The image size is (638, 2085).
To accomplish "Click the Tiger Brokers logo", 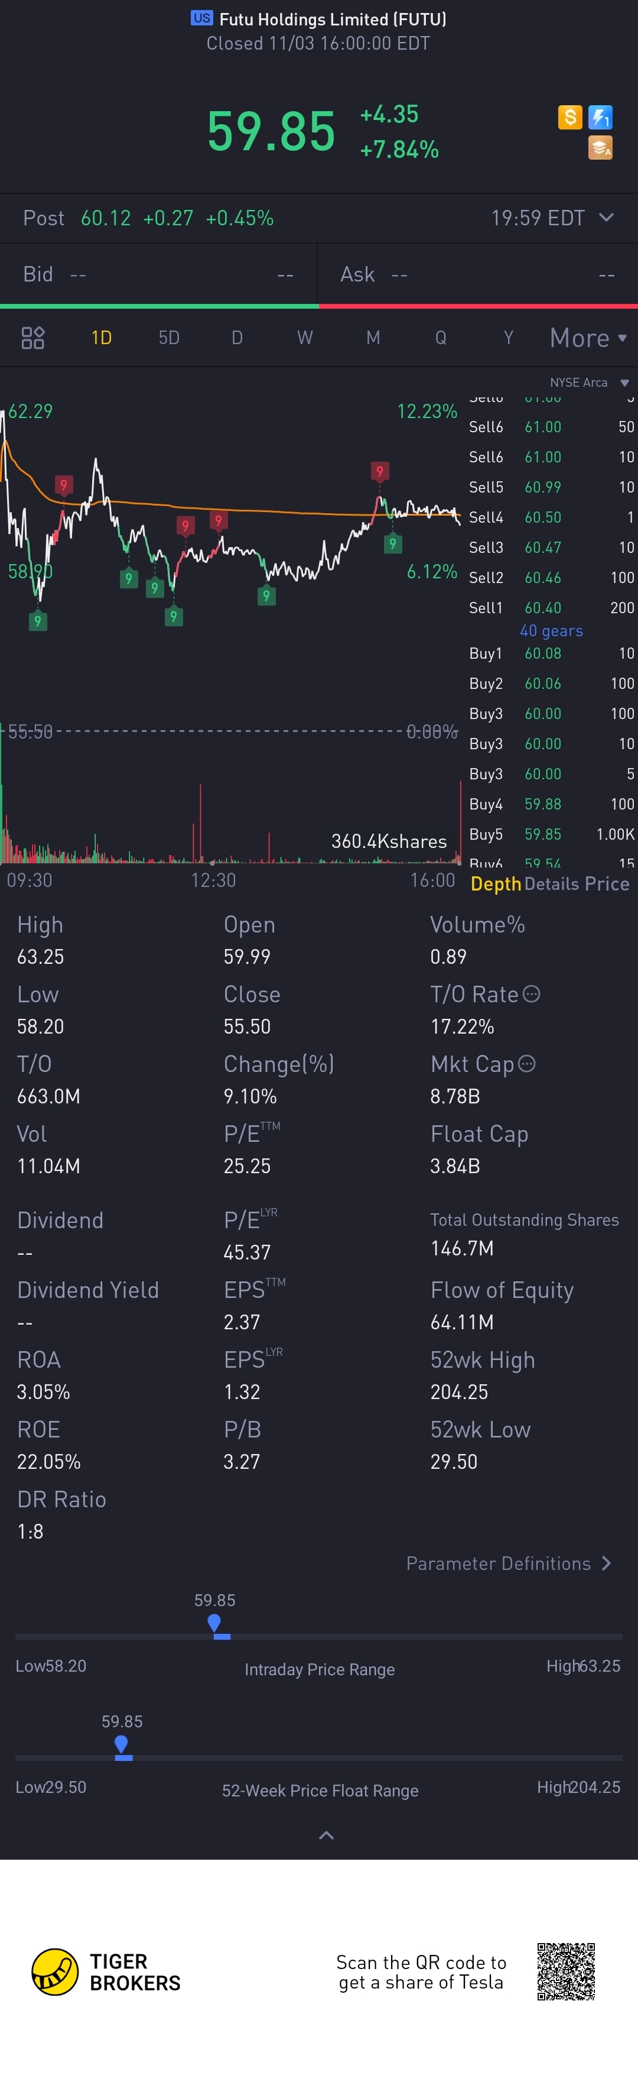I will 106,1971.
